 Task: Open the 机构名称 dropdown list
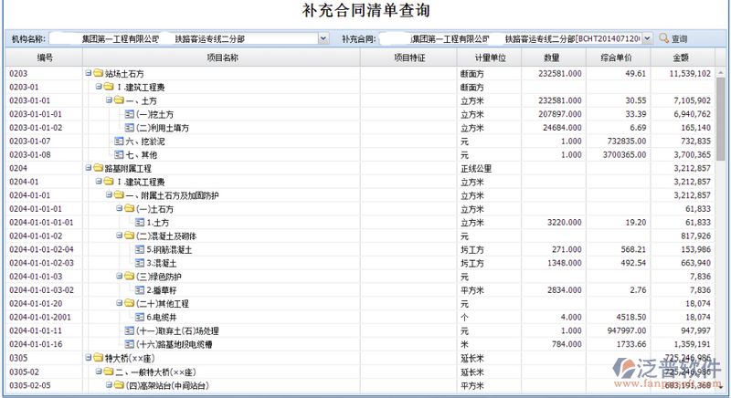[323, 39]
